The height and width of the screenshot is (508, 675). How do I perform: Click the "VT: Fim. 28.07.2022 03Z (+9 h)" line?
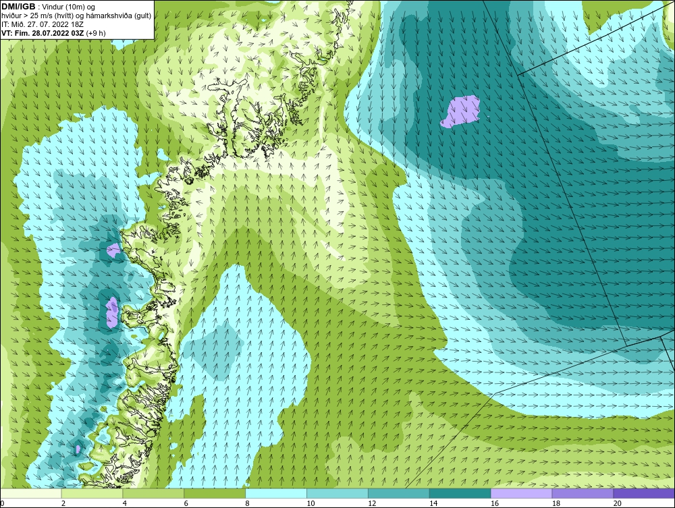(53, 33)
